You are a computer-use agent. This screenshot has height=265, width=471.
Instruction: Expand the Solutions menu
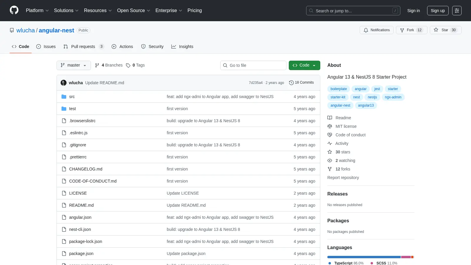pyautogui.click(x=66, y=10)
